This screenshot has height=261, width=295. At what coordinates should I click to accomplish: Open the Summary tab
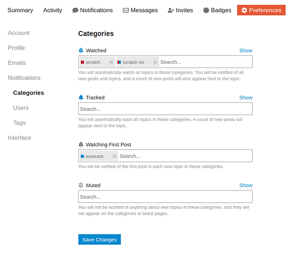coord(20,10)
